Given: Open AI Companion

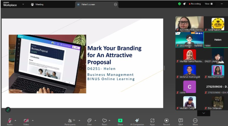Looking at the screenshot, I should click(137, 121).
